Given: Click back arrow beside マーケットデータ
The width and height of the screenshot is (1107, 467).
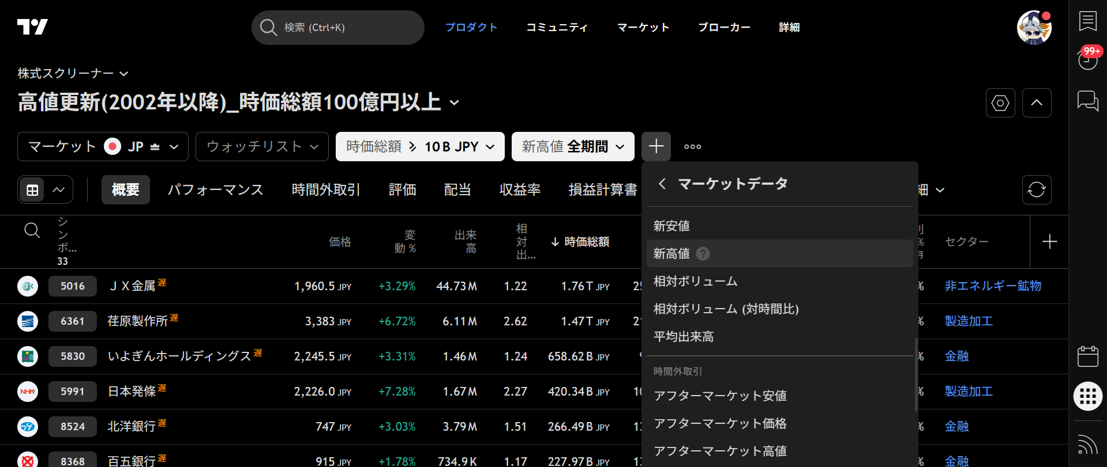Looking at the screenshot, I should click(x=662, y=184).
